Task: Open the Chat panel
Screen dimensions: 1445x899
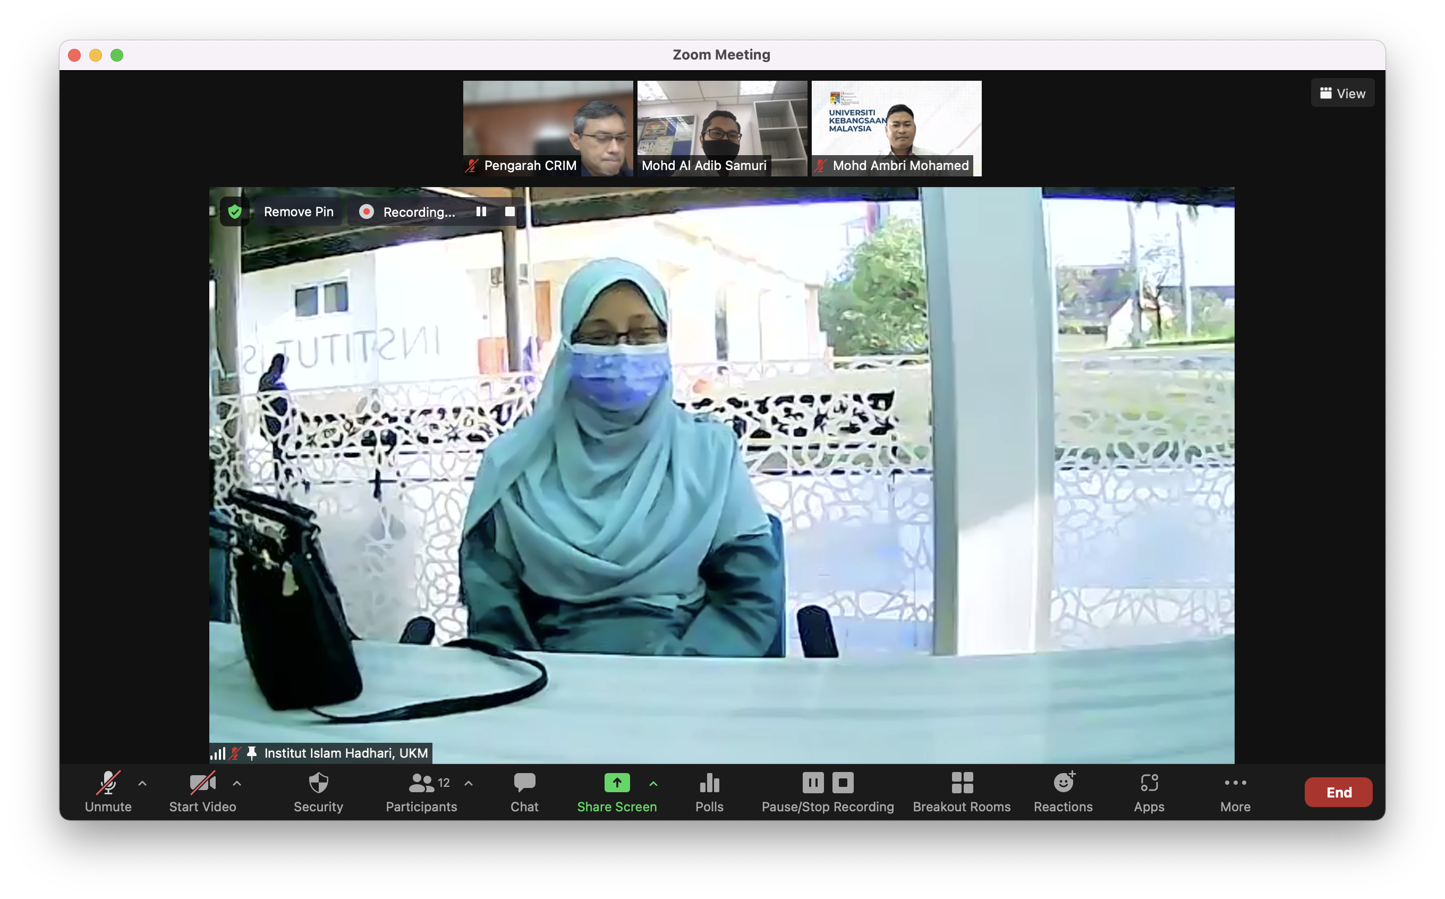Action: [524, 784]
